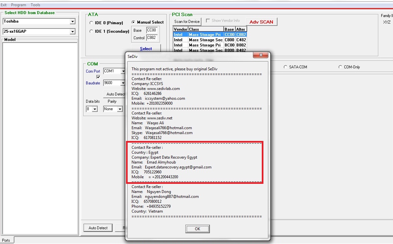This screenshot has height=244, width=393.
Task: Expand the 25-xx16GAP family dropdown
Action: pos(72,32)
